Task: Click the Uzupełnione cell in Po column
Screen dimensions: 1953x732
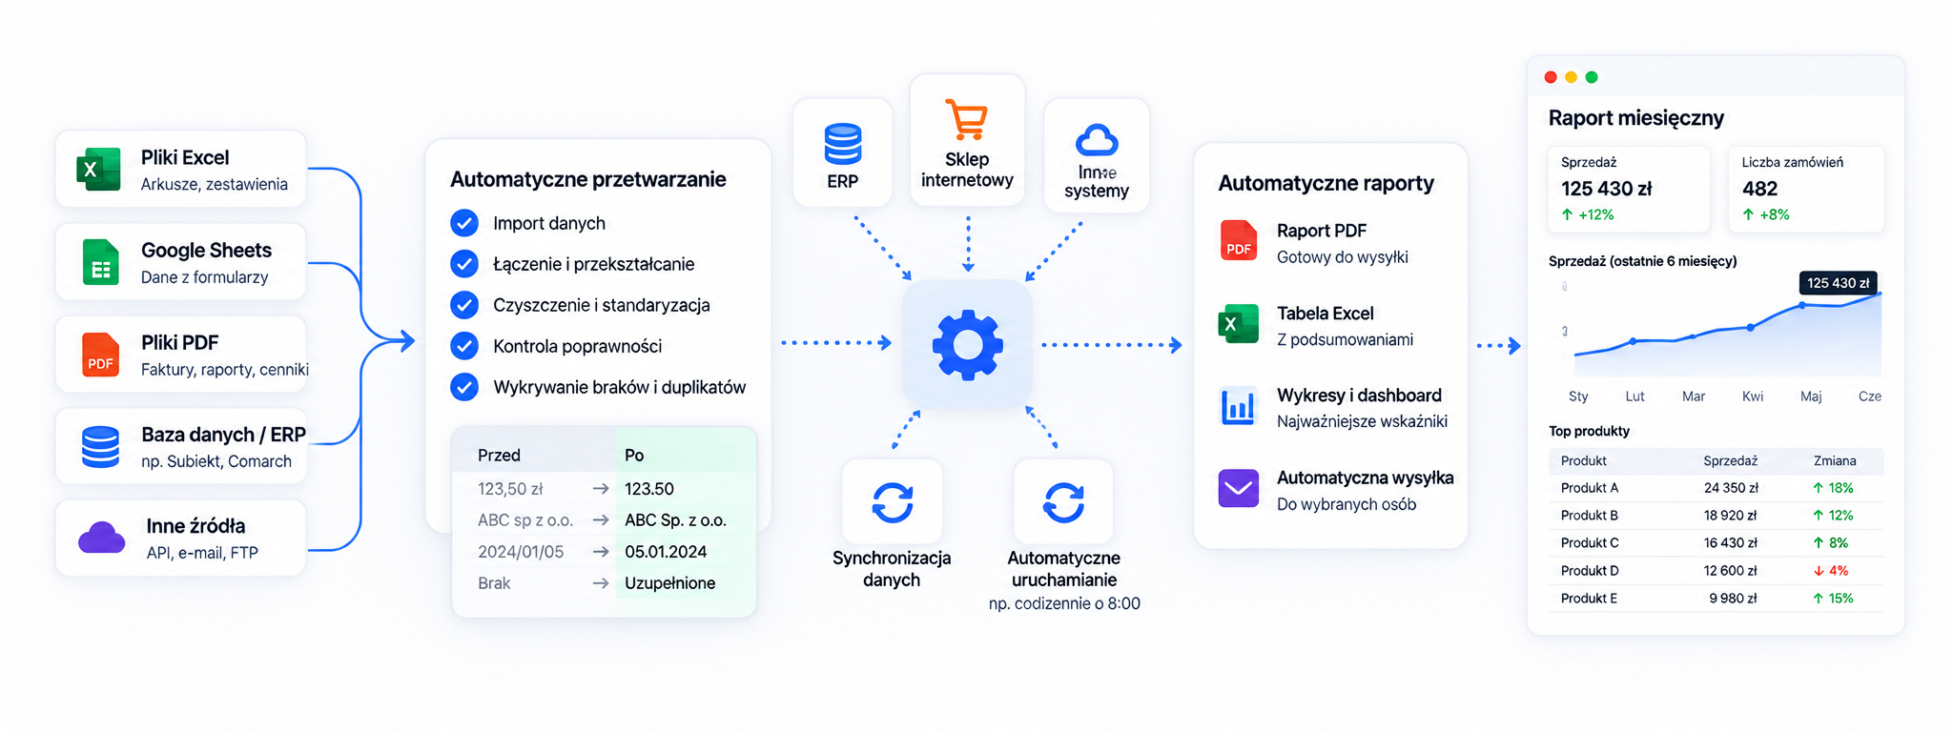Action: tap(669, 583)
